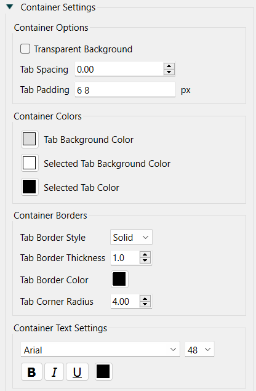The image size is (256, 391).
Task: Increase Tab Spacing with up arrow
Action: (x=169, y=67)
